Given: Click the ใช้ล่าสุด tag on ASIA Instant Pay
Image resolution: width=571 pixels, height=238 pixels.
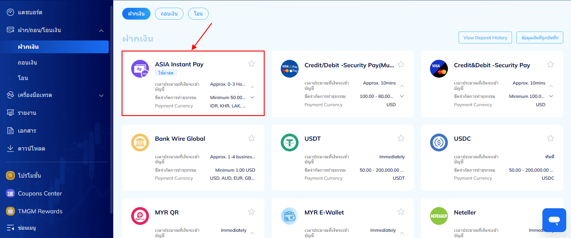Looking at the screenshot, I should [166, 73].
